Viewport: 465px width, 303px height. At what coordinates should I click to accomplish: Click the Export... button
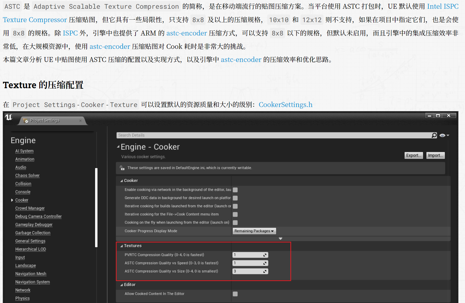tap(414, 155)
